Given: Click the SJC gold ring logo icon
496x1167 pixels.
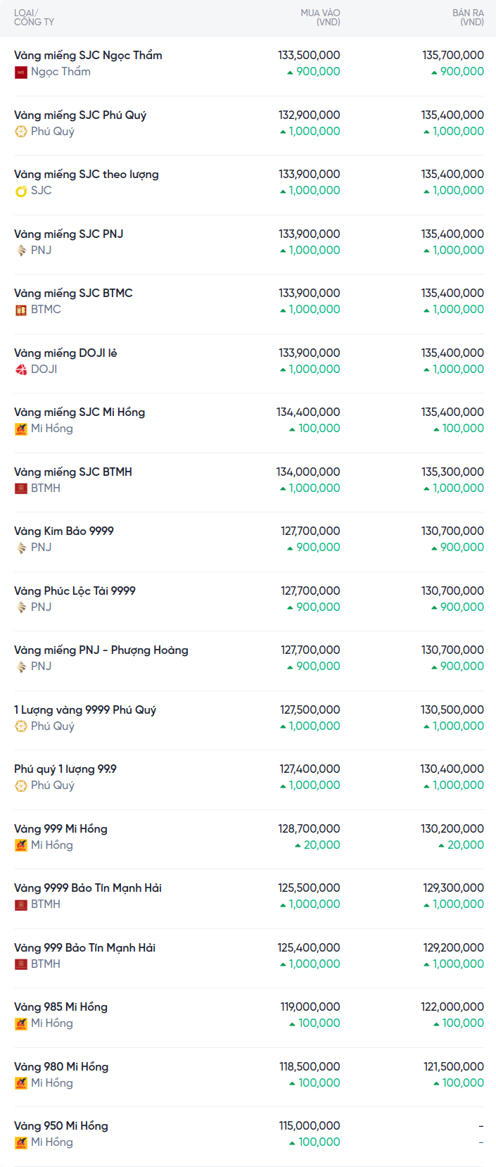Looking at the screenshot, I should [21, 191].
